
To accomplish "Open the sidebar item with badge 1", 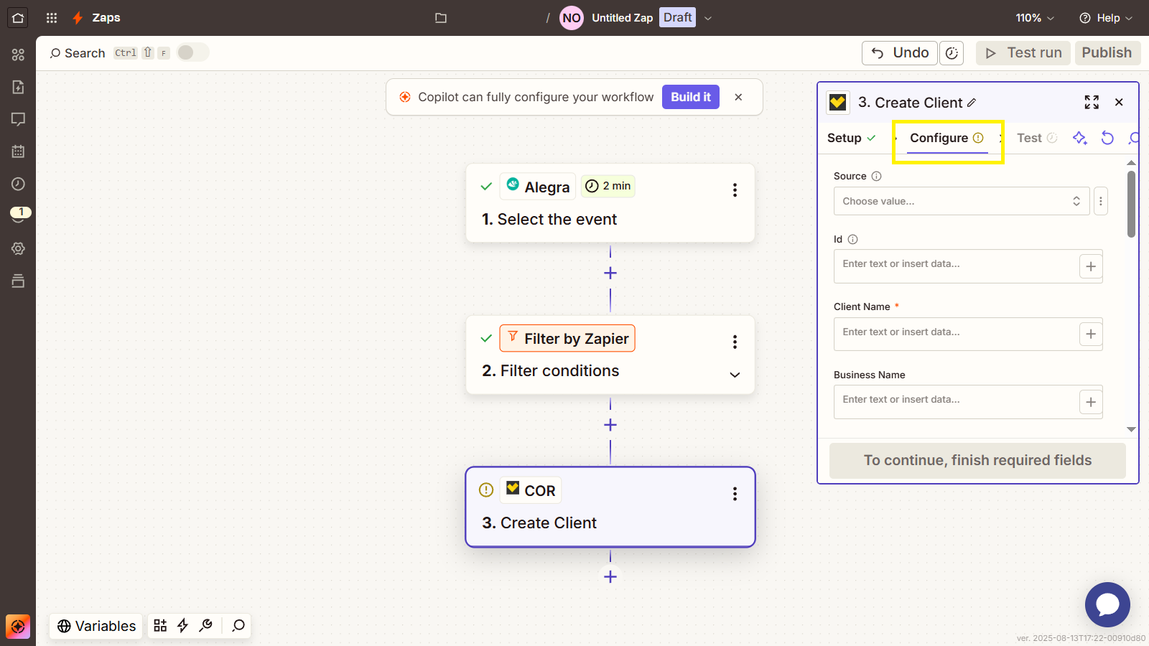I will pyautogui.click(x=20, y=214).
